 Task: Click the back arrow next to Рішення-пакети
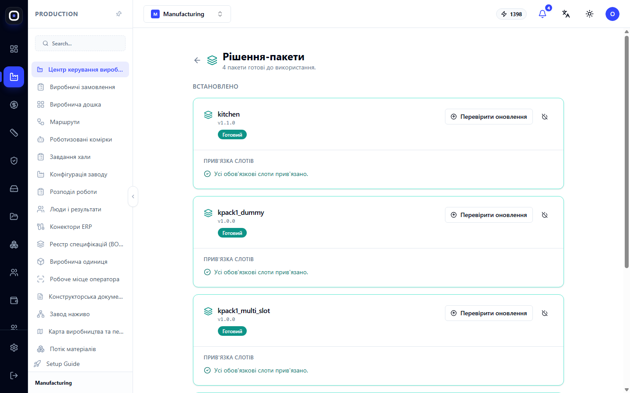tap(197, 60)
